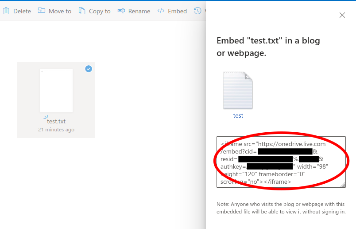Click the test.txt file name

tap(56, 121)
